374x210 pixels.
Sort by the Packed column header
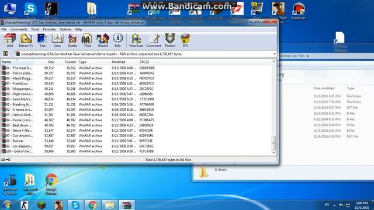pyautogui.click(x=70, y=62)
